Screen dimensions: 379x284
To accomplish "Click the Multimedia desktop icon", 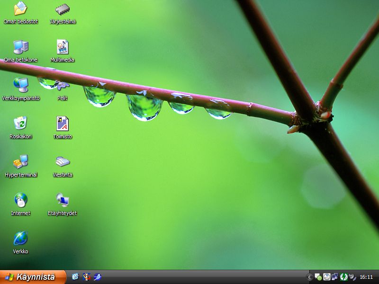I will [63, 47].
